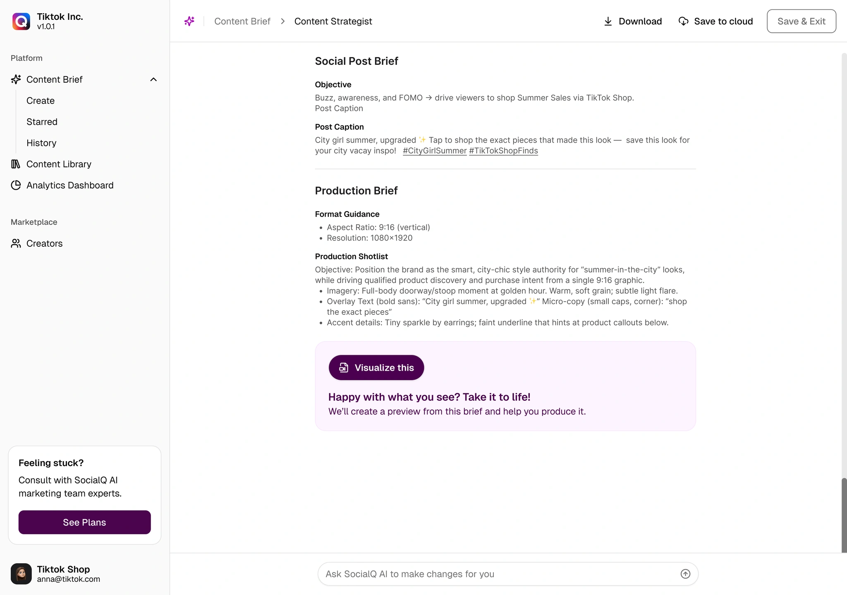847x595 pixels.
Task: Select the Create menu item
Action: (x=40, y=100)
